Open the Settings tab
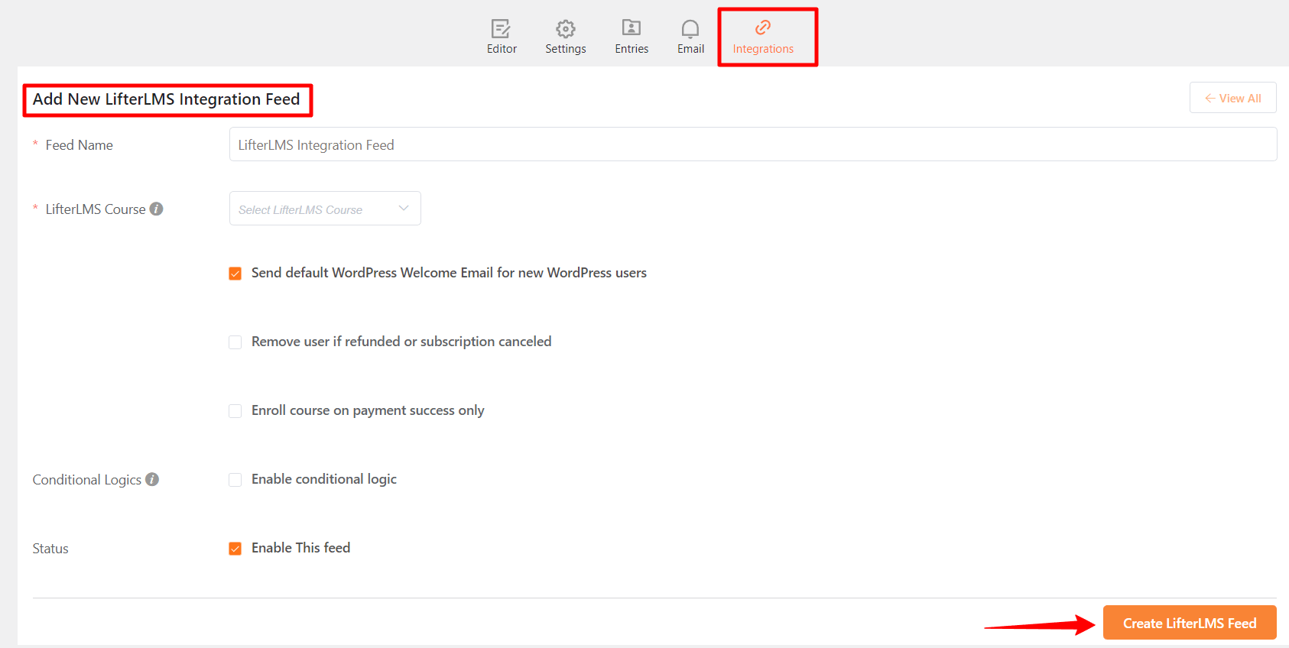This screenshot has width=1289, height=648. pos(566,37)
